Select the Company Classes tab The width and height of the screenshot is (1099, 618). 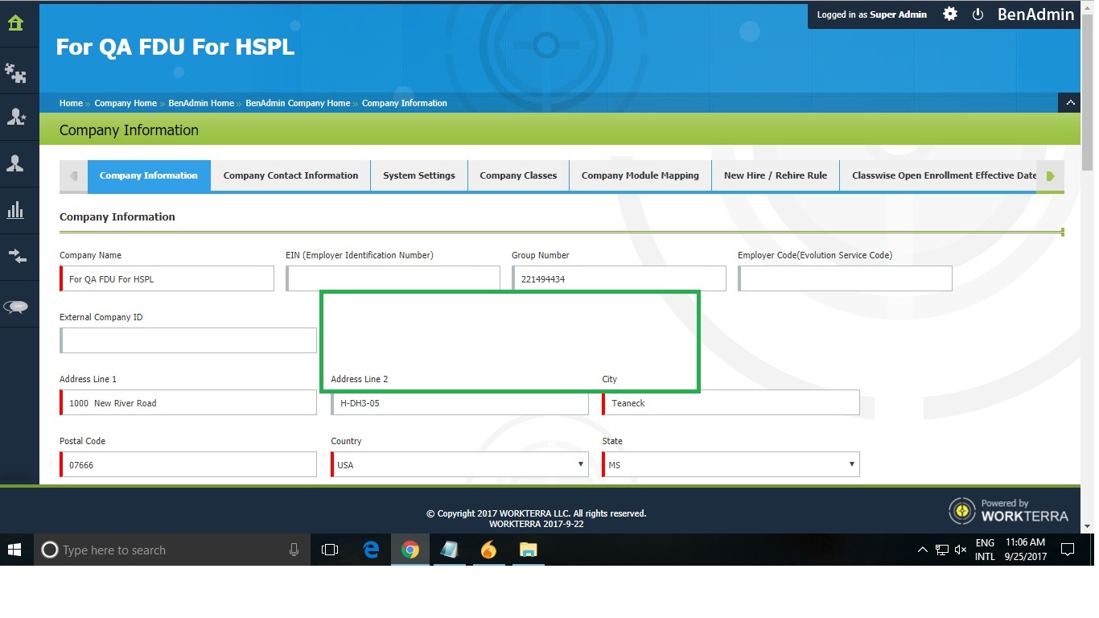click(x=518, y=175)
